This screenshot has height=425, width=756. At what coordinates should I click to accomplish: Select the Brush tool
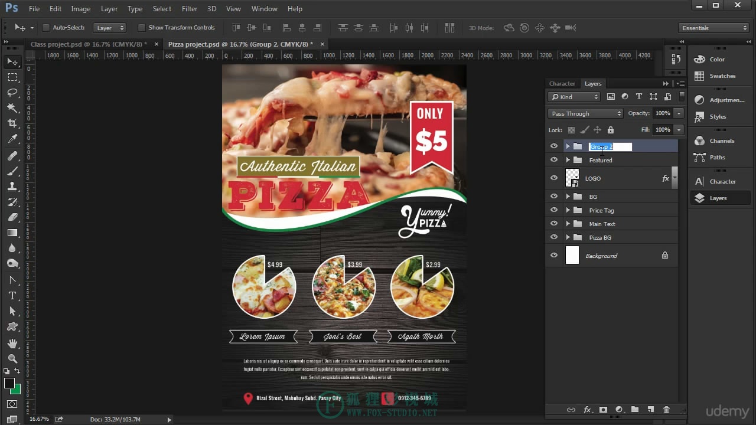(x=12, y=171)
